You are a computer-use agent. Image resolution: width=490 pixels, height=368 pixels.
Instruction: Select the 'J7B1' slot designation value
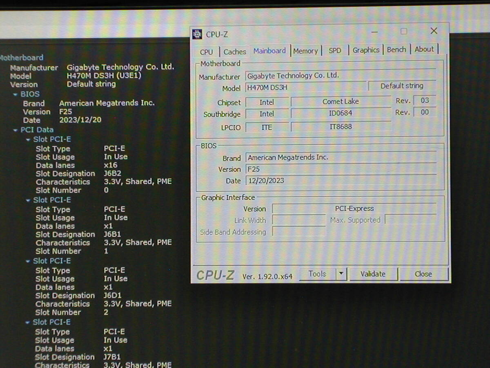coord(112,357)
